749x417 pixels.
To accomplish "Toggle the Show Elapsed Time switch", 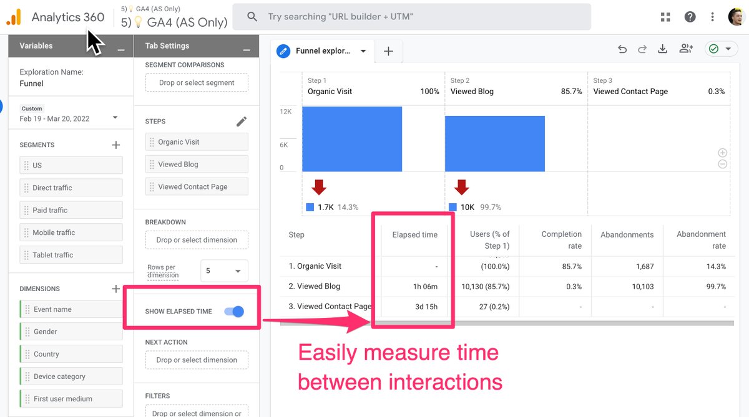I will pyautogui.click(x=234, y=311).
